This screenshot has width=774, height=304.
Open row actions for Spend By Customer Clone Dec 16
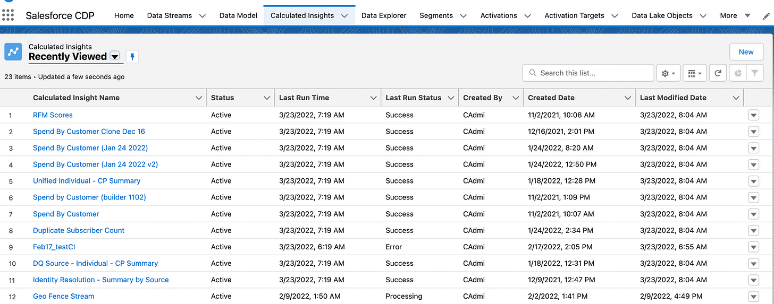tap(753, 132)
